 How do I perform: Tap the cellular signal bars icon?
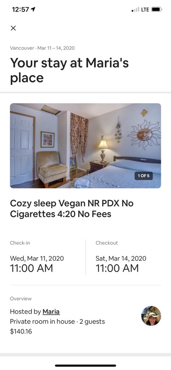click(x=135, y=10)
